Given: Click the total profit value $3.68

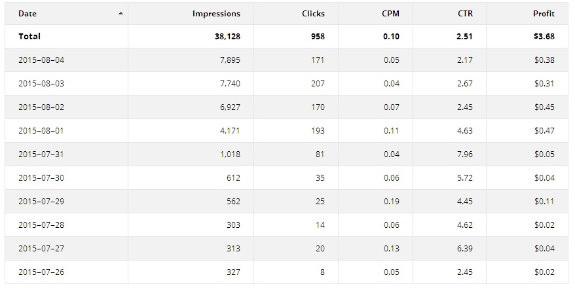Looking at the screenshot, I should tap(544, 36).
